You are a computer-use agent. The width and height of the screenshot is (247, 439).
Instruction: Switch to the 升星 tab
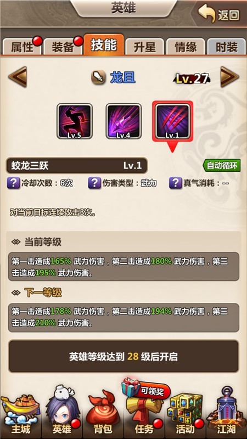coord(144,47)
